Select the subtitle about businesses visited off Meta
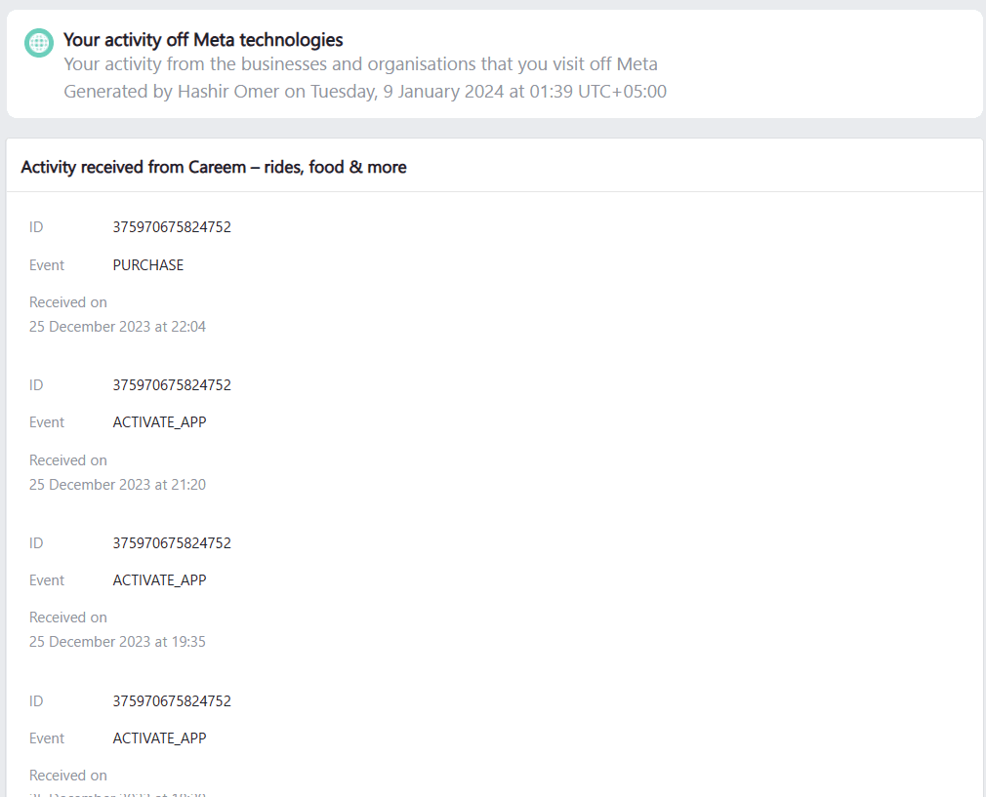This screenshot has width=986, height=797. [360, 64]
